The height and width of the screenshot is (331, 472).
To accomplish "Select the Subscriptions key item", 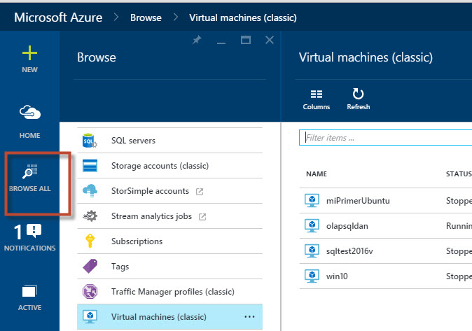I will [137, 241].
